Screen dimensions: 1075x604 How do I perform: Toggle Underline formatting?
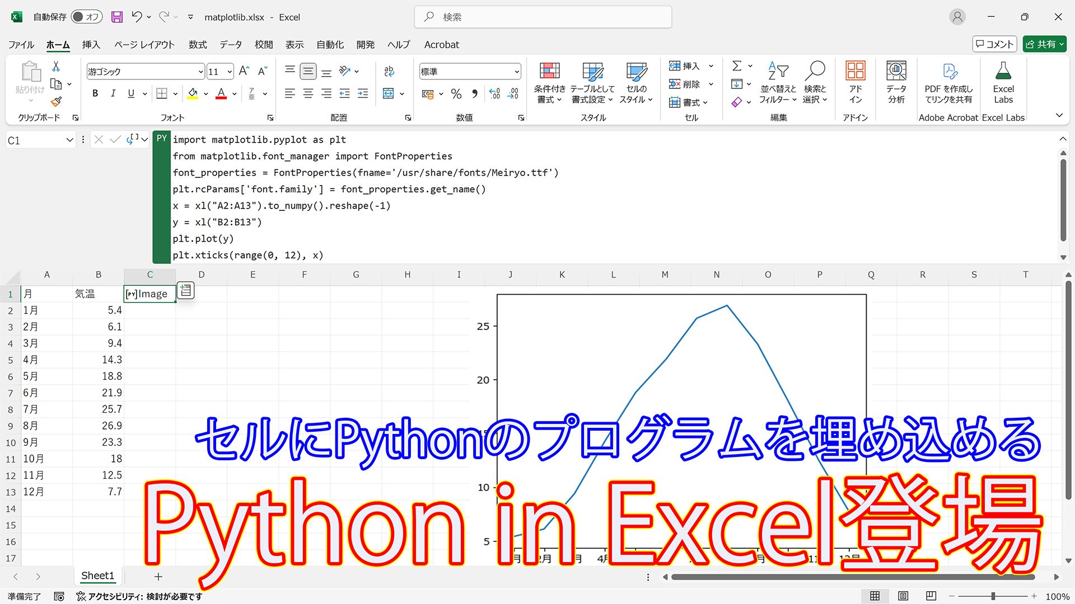coord(131,93)
